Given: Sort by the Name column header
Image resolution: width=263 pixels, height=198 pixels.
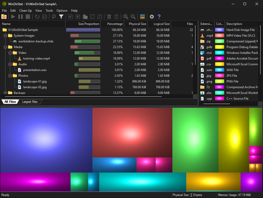Looking at the screenshot, I should 33,24.
